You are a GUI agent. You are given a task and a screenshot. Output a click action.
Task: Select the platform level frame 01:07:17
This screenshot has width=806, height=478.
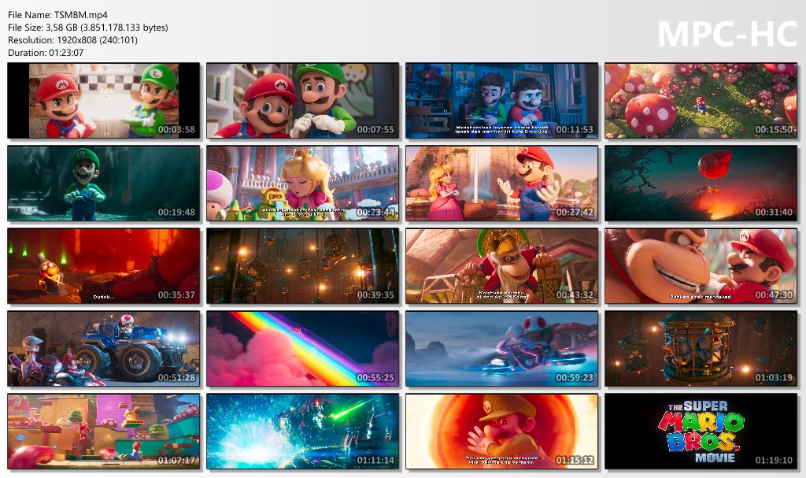click(103, 432)
